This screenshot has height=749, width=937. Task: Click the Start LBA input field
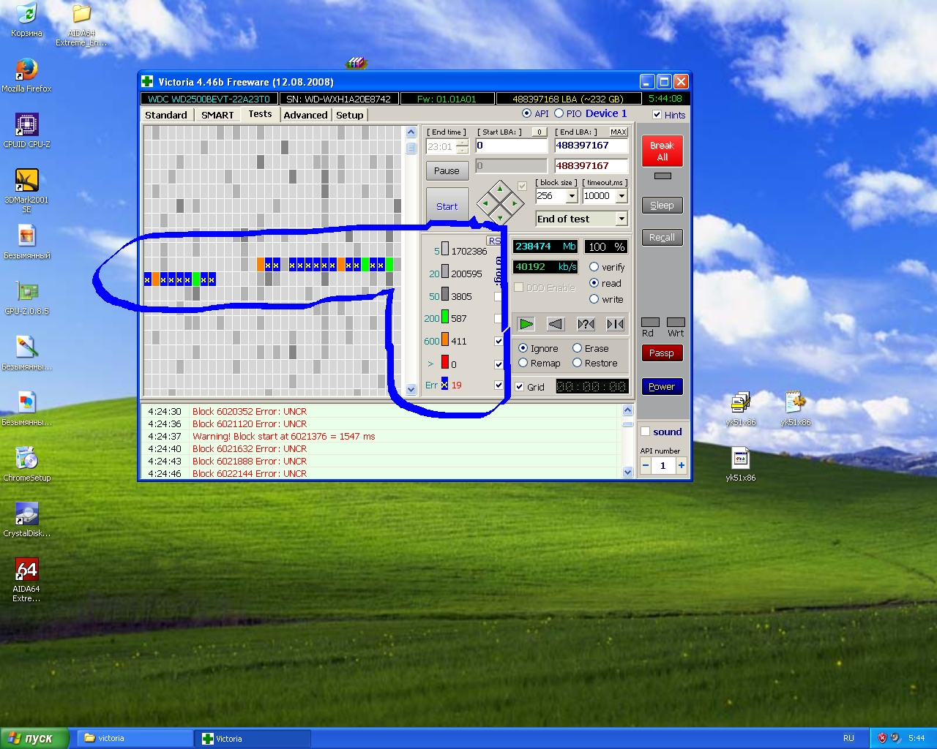coord(511,146)
